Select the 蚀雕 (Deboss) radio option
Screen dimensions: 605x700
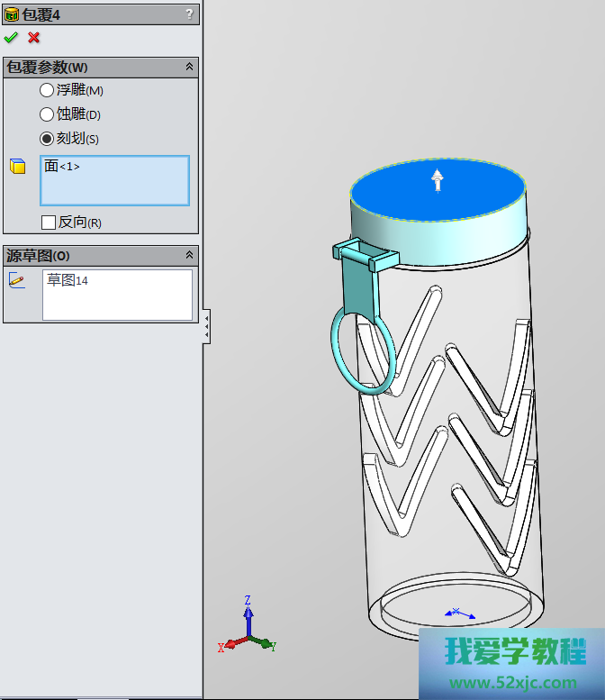pyautogui.click(x=47, y=114)
